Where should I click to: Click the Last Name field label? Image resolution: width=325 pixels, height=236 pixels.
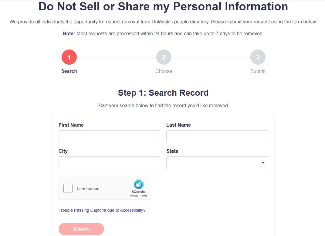point(178,125)
